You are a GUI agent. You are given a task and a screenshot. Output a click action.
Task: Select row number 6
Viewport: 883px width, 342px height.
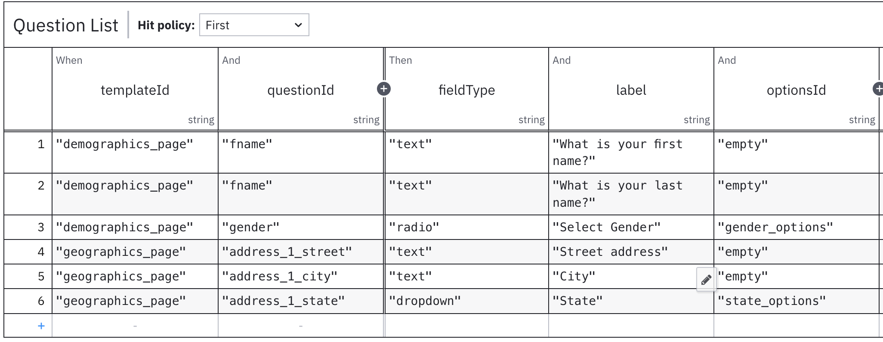click(x=28, y=301)
